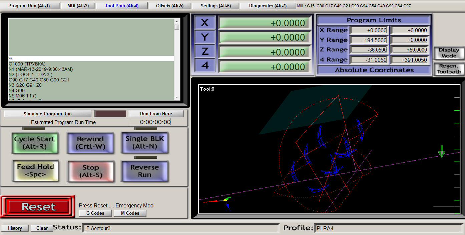Select the Tool Path tab

[122, 6]
